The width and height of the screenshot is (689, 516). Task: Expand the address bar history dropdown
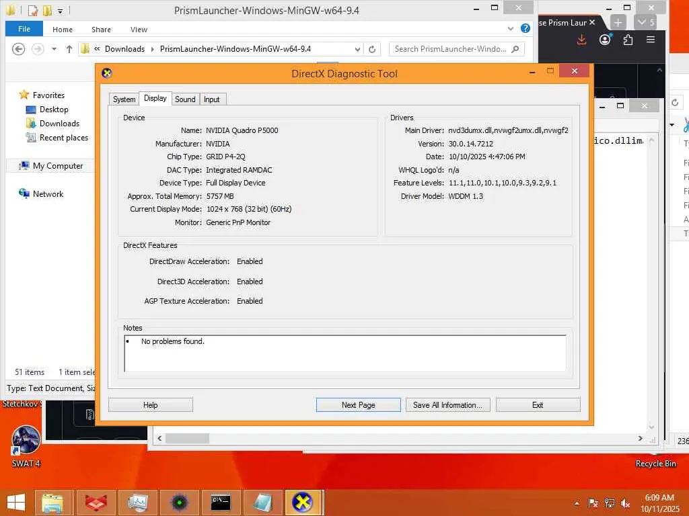click(x=357, y=49)
